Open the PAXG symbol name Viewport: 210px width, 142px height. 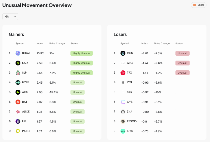pyautogui.click(x=26, y=131)
